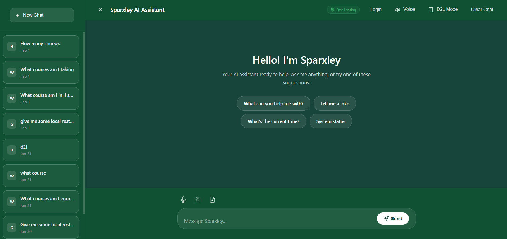
Task: Open 'give me some local rest...' Feb 1 chat
Action: pyautogui.click(x=41, y=124)
